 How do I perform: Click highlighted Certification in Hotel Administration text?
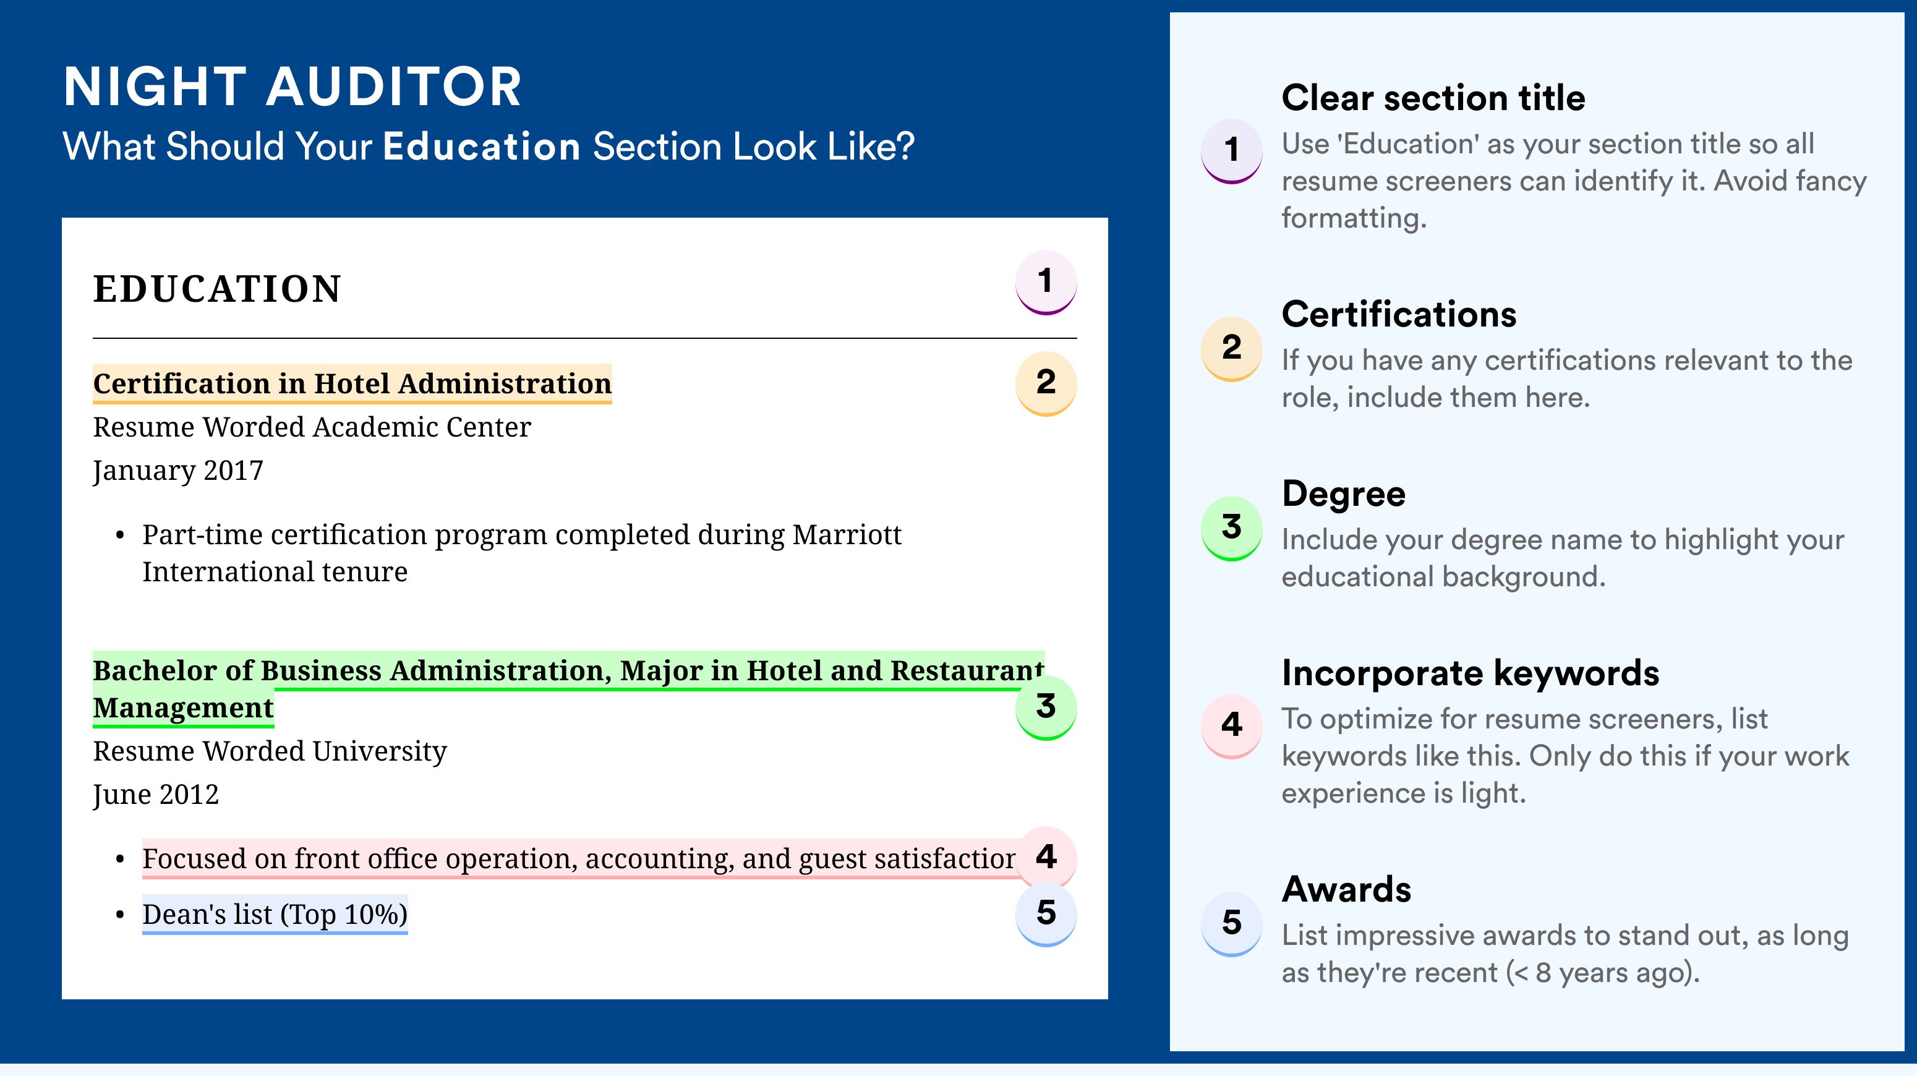pos(352,384)
